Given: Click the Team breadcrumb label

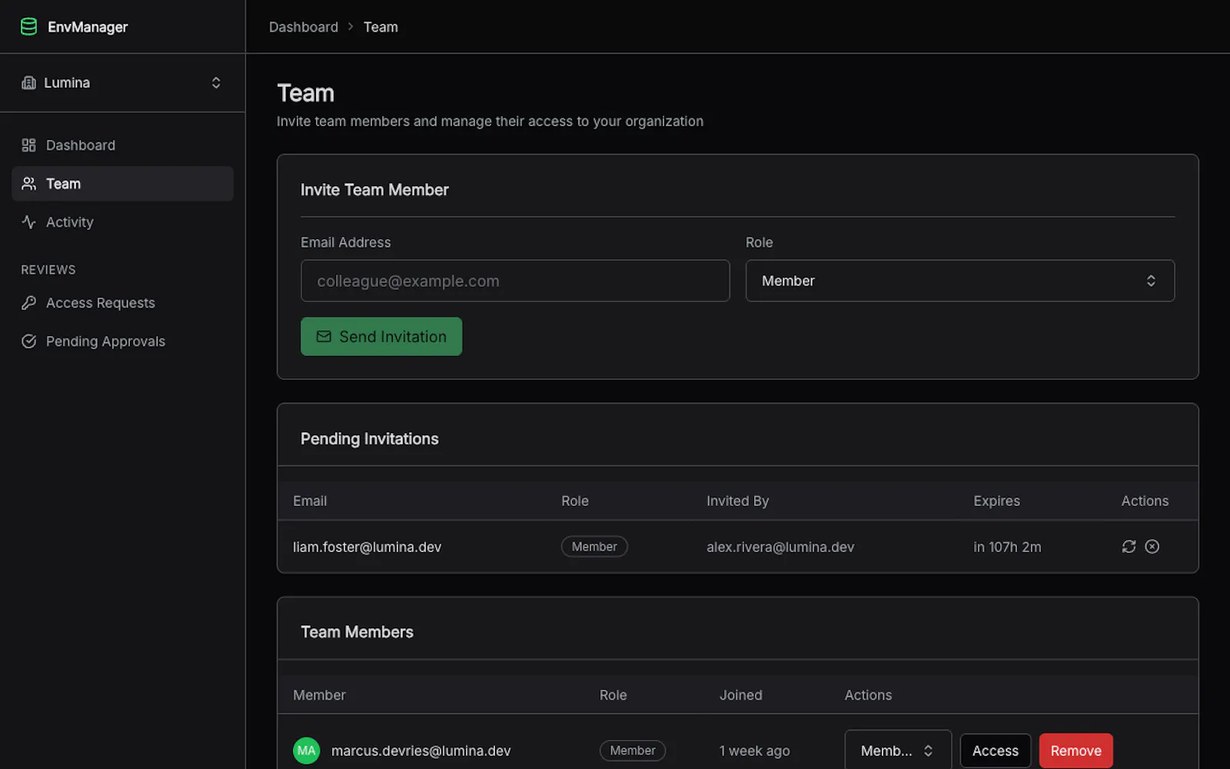Looking at the screenshot, I should pyautogui.click(x=381, y=27).
